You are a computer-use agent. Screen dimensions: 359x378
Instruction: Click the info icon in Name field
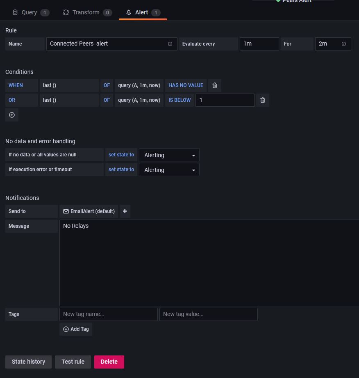(x=170, y=44)
